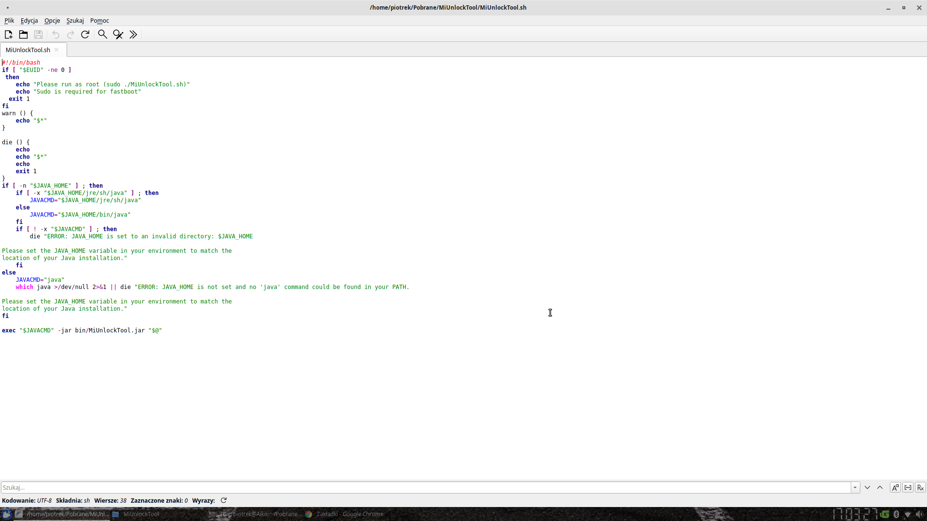927x521 pixels.
Task: Create a new document with the toolbar icon
Action: click(x=8, y=34)
